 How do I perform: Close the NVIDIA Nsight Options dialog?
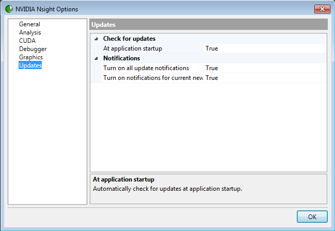(322, 9)
